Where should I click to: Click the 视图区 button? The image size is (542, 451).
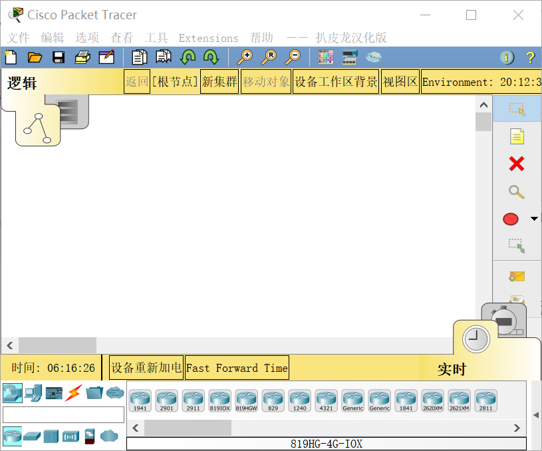[x=400, y=82]
